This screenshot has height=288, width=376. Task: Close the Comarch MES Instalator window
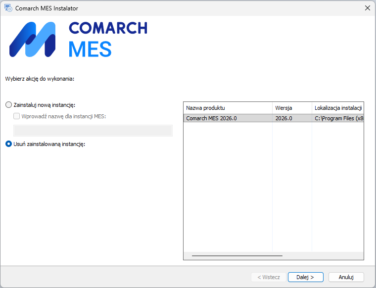click(x=368, y=8)
